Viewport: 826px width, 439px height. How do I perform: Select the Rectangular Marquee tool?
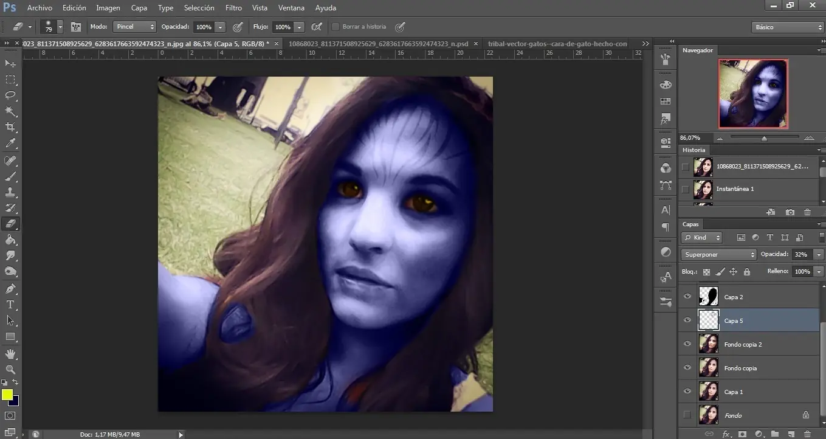(10, 80)
